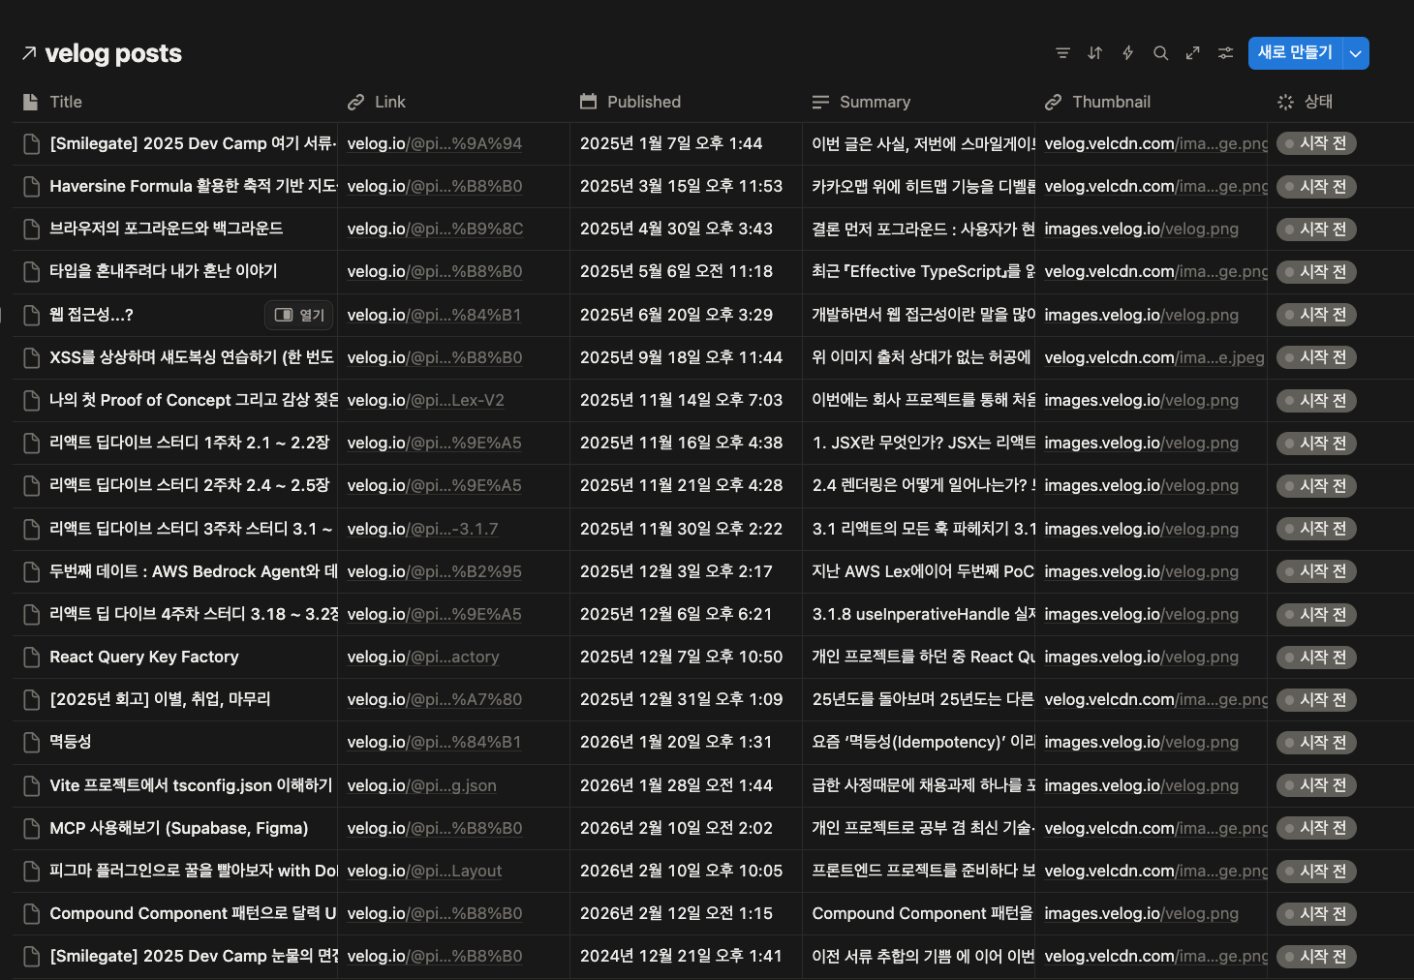Click page icon for Vite 프로젝트에서 tsconfig.json row
The height and width of the screenshot is (980, 1414).
pyautogui.click(x=32, y=785)
